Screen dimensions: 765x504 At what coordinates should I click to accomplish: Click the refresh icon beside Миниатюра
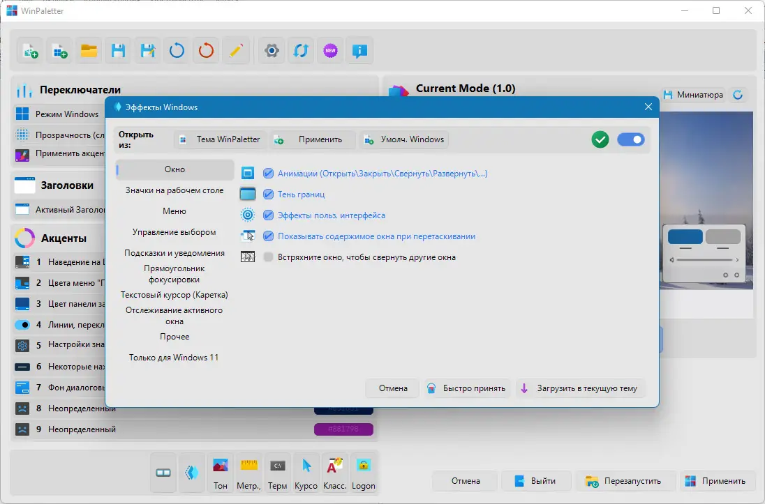click(738, 95)
